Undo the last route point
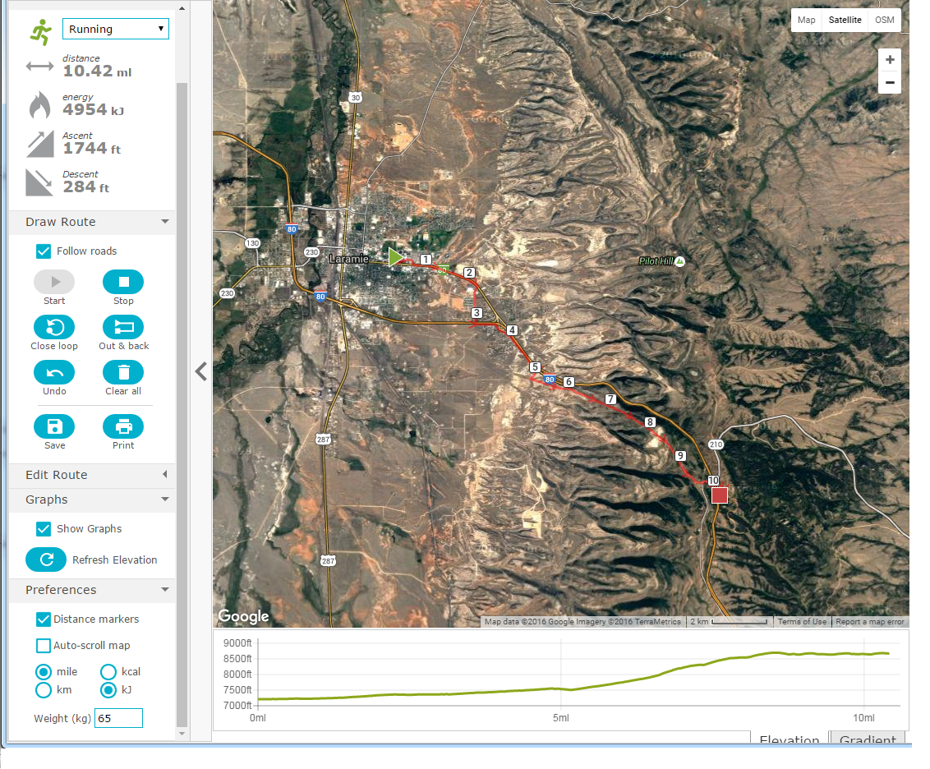 54,372
